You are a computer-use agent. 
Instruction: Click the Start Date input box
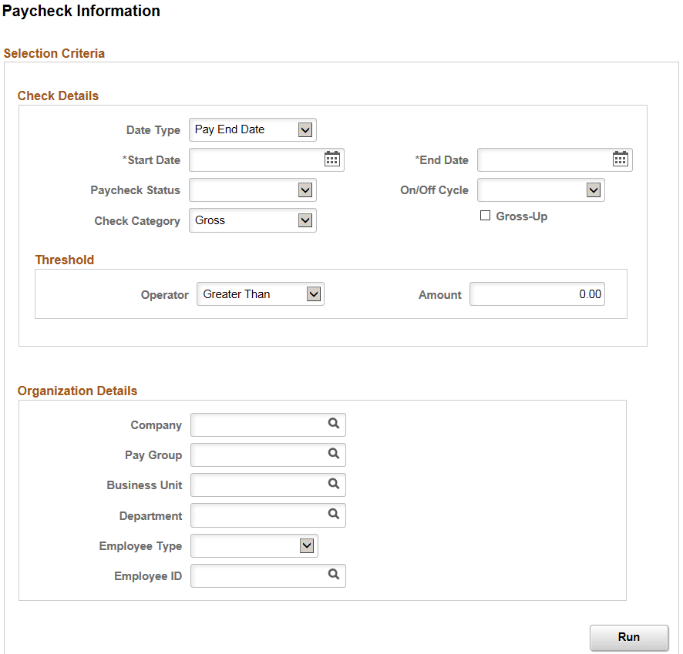254,159
